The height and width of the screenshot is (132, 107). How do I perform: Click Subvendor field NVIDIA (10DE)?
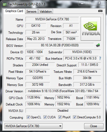82,52
